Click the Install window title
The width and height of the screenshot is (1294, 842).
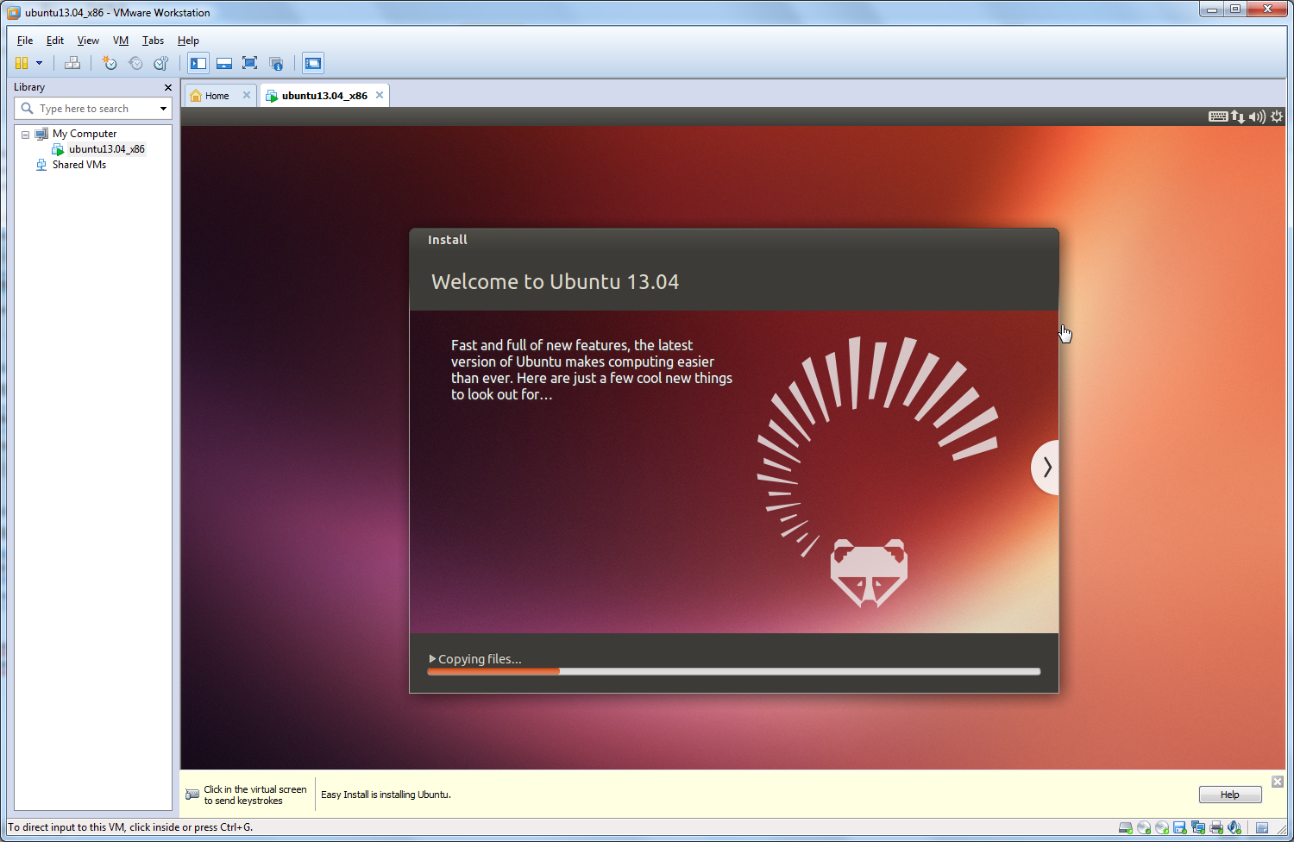point(448,240)
